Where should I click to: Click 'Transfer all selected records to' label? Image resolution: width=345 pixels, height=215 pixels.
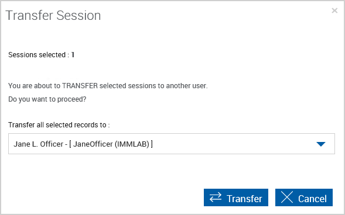click(x=57, y=125)
